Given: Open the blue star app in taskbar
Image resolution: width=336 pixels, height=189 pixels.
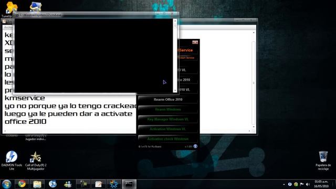Looking at the screenshot, I should [x=114, y=184].
